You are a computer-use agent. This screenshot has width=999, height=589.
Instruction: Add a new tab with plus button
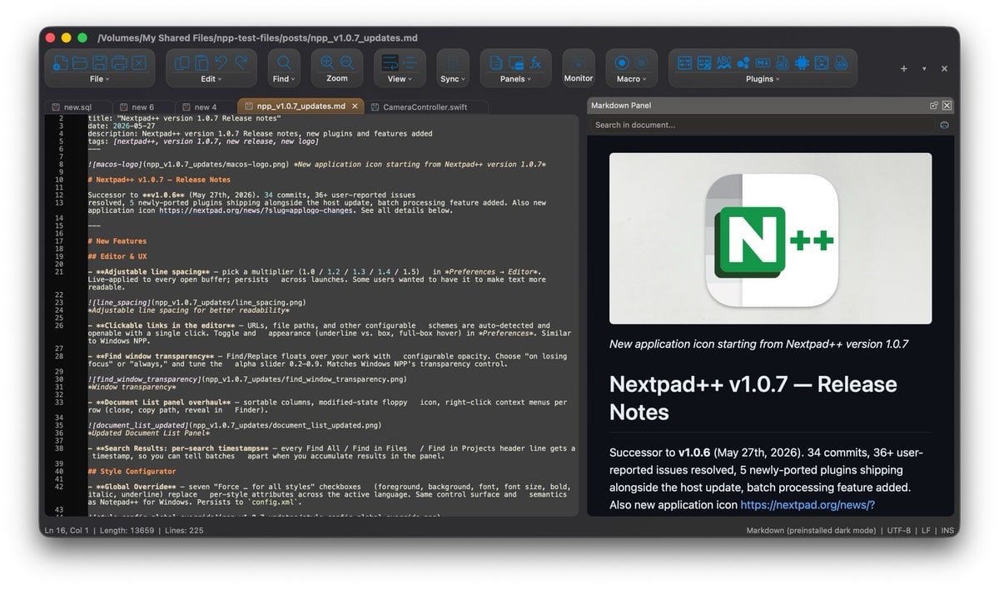(904, 69)
